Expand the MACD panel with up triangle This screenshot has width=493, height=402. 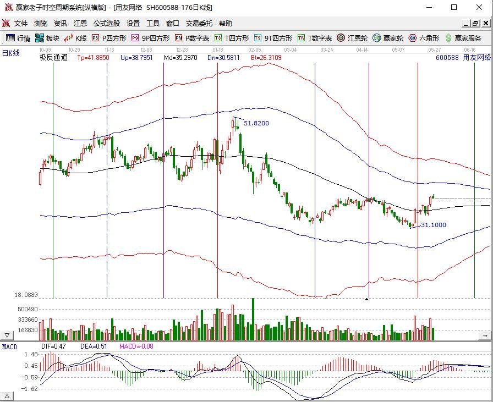7,397
